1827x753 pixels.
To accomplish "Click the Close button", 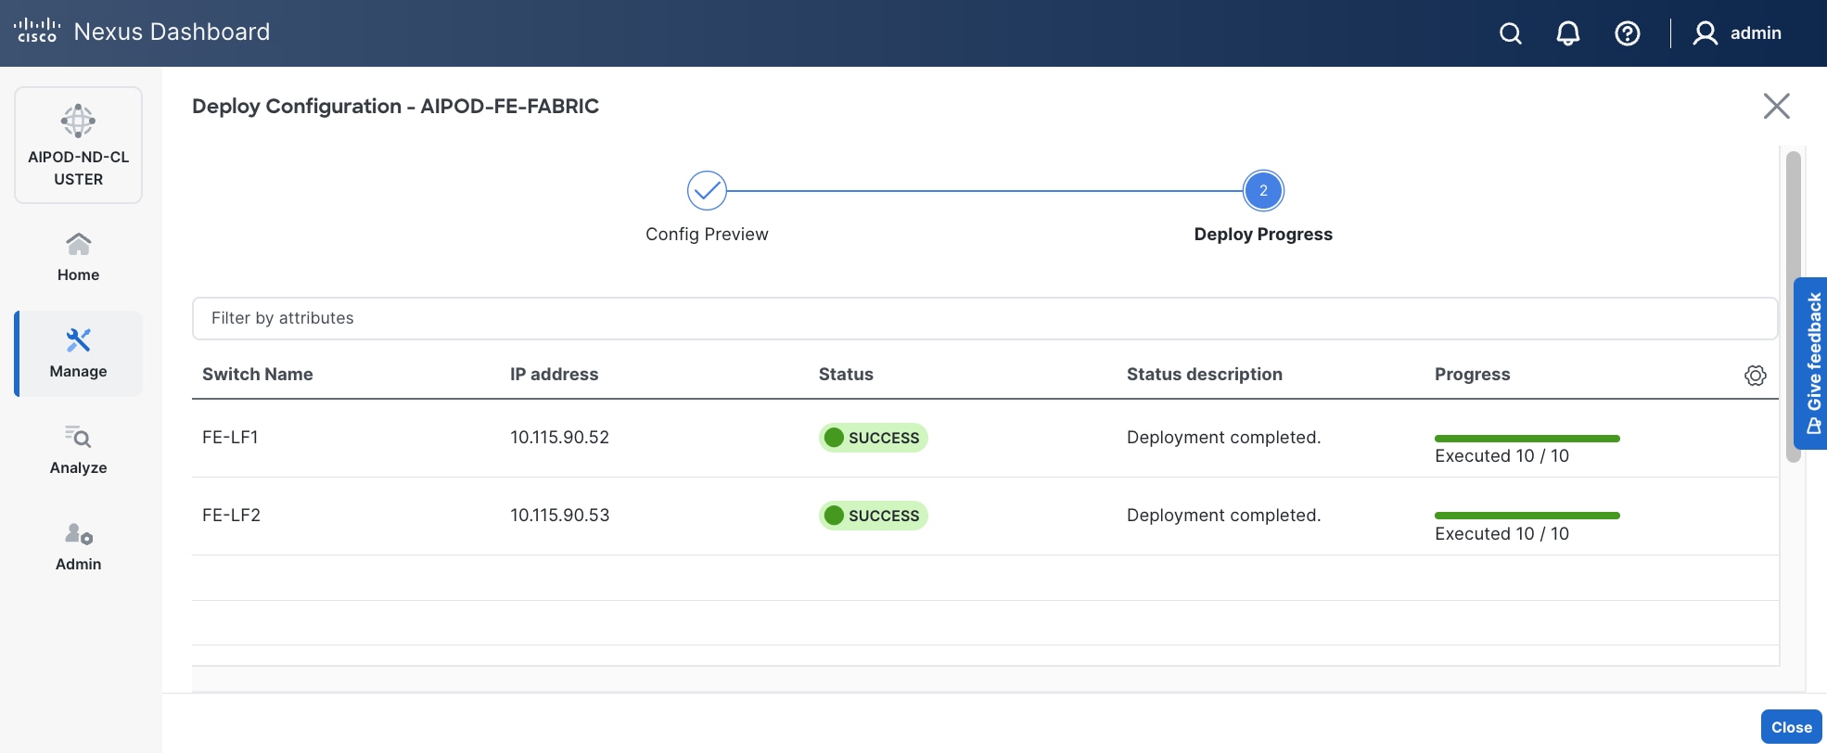I will [1791, 727].
